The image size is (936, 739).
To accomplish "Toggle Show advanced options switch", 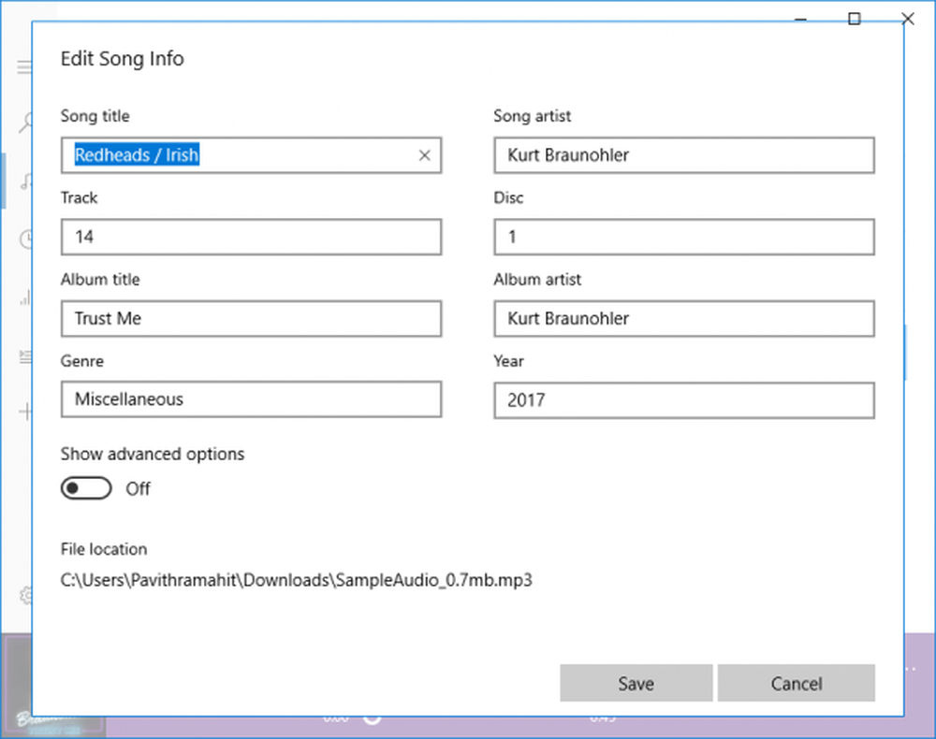I will coord(86,488).
